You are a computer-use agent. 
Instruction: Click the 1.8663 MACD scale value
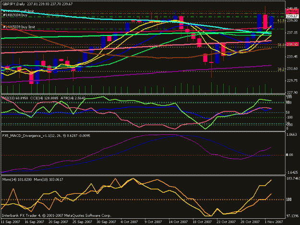coord(292,135)
